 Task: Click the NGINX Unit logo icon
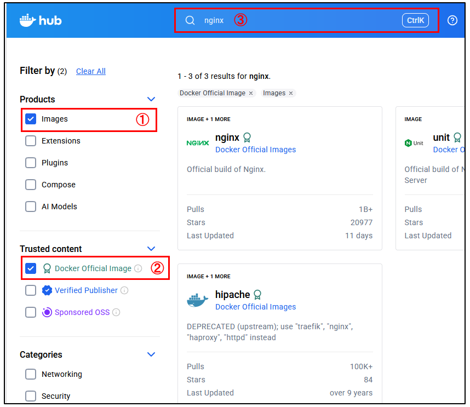click(414, 143)
